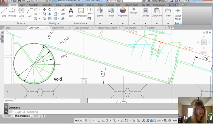
Task: Expand the Layers panel arrow
Action: point(100,23)
